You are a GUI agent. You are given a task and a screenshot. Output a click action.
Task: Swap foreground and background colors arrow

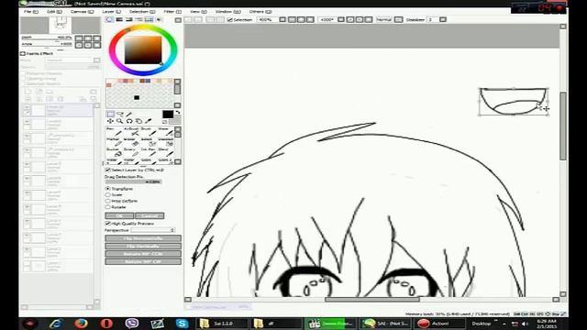tap(178, 112)
